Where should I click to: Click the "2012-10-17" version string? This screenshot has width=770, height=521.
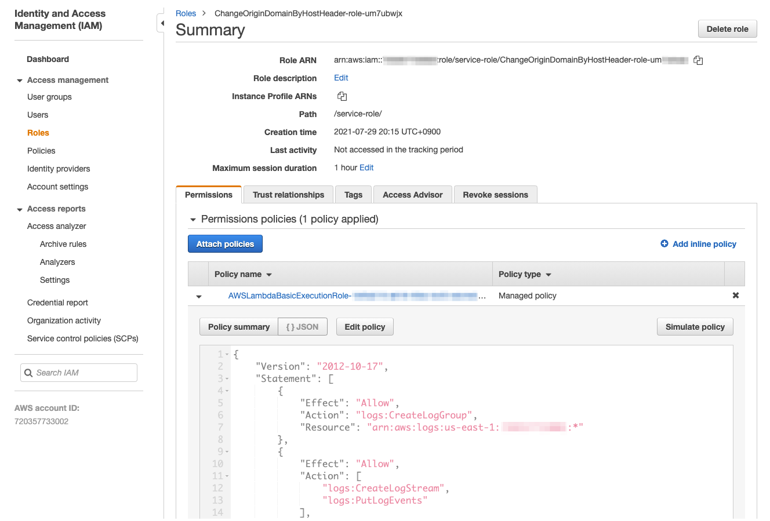click(350, 366)
